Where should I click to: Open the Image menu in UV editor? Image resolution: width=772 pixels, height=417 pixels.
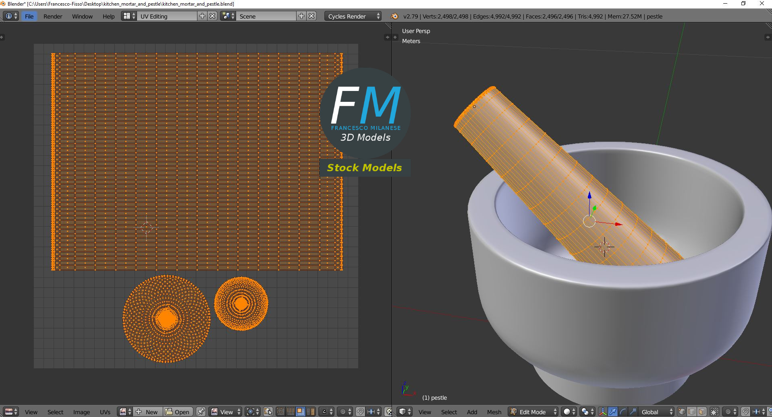pyautogui.click(x=81, y=412)
